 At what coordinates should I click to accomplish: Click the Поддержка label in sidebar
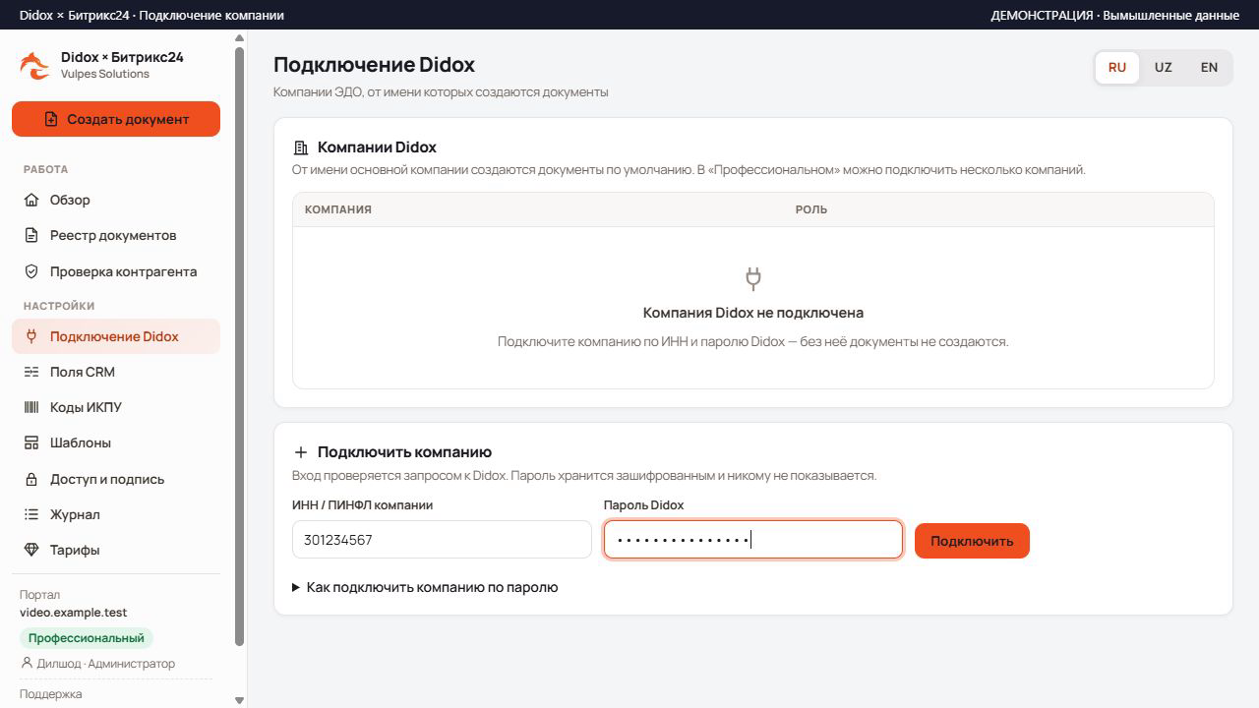click(51, 694)
